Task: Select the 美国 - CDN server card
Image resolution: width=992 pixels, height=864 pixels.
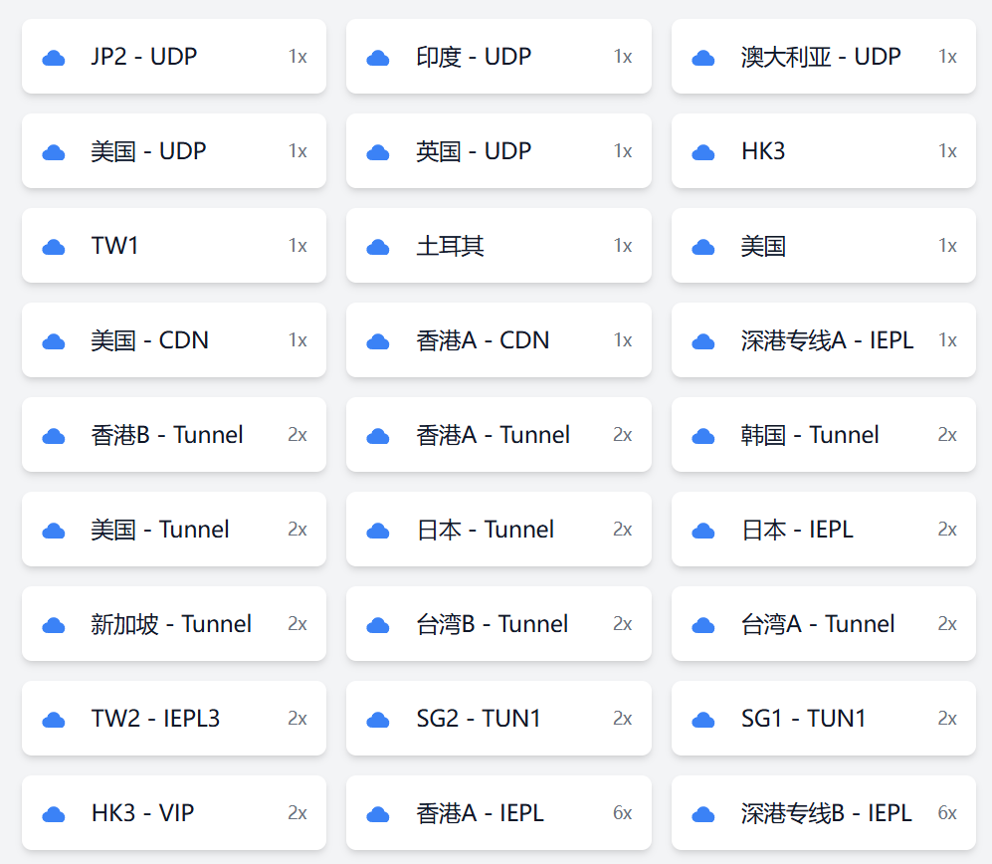Action: pyautogui.click(x=173, y=340)
